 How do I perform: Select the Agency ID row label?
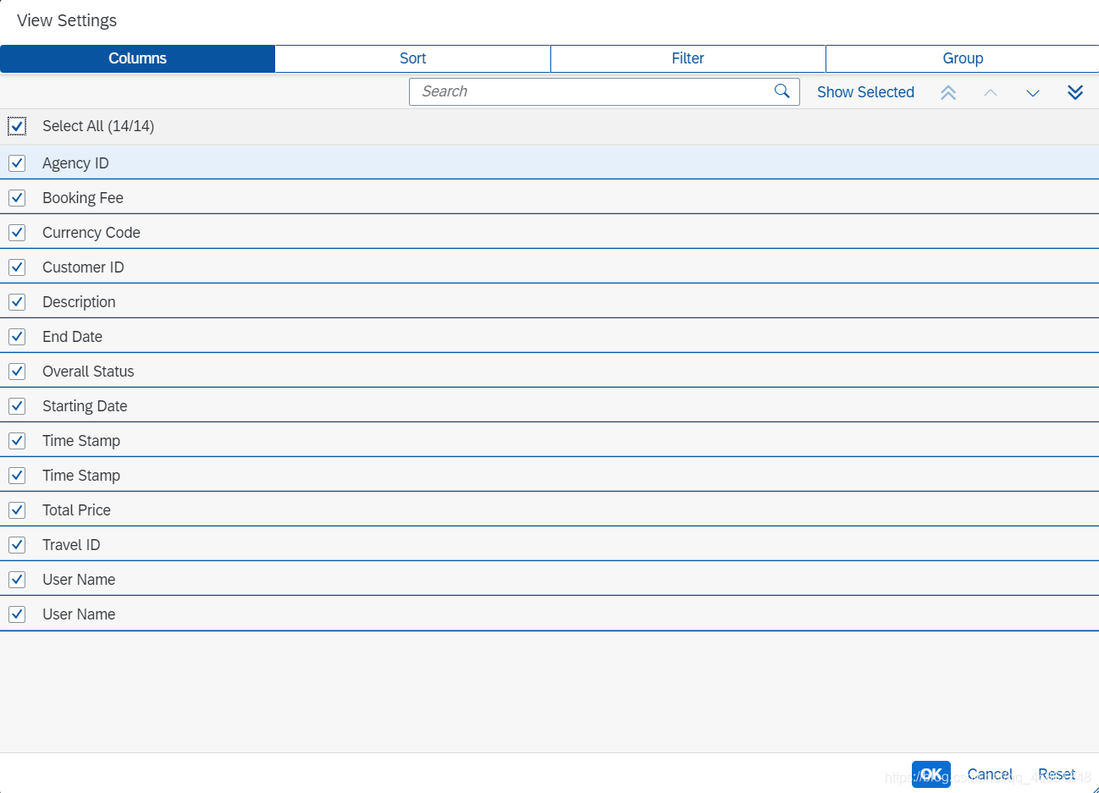75,163
